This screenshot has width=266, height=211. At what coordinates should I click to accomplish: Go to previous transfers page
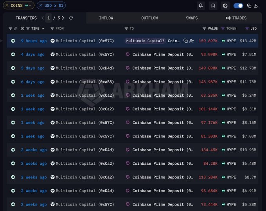tap(42, 18)
